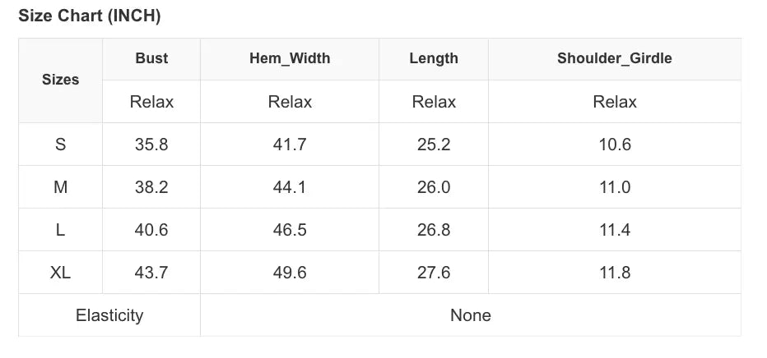Click the length value 26.8
767x358 pixels.
coord(434,230)
